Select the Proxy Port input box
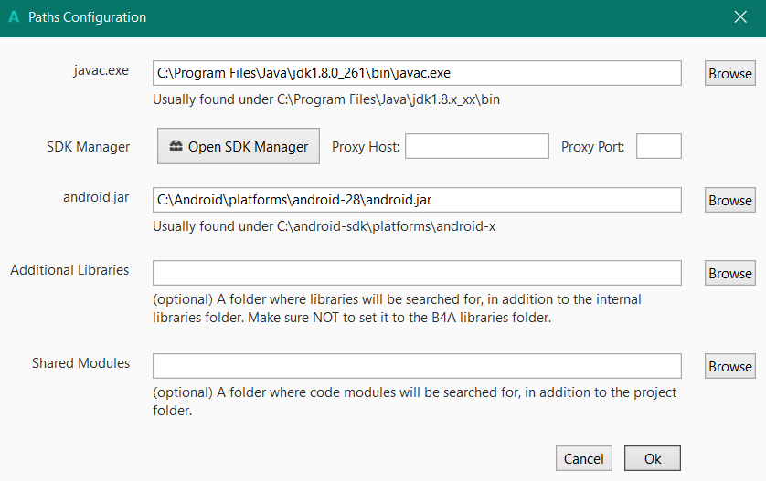766x481 pixels. pos(658,146)
